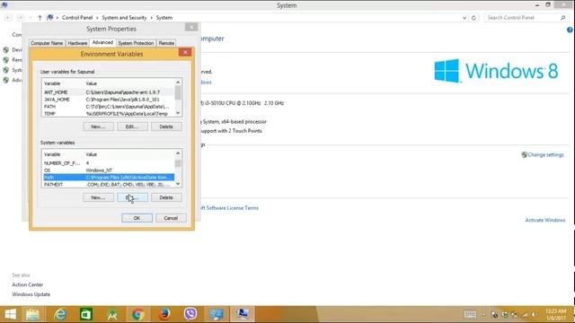Open Action Center under See also

coord(28,284)
